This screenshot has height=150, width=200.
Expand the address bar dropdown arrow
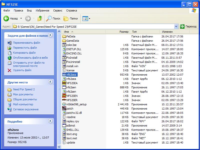pos(176,26)
